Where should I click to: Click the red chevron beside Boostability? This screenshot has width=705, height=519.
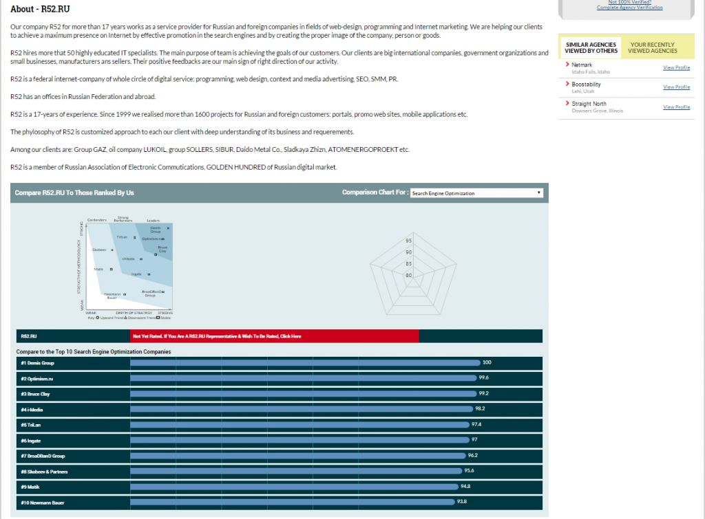tap(567, 84)
